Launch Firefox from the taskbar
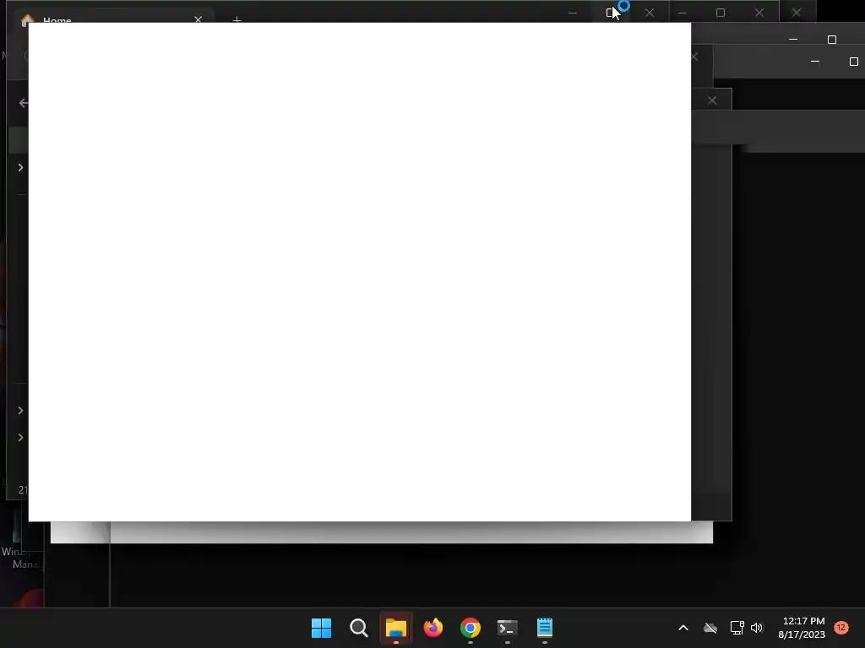Viewport: 865px width, 648px height. [433, 628]
